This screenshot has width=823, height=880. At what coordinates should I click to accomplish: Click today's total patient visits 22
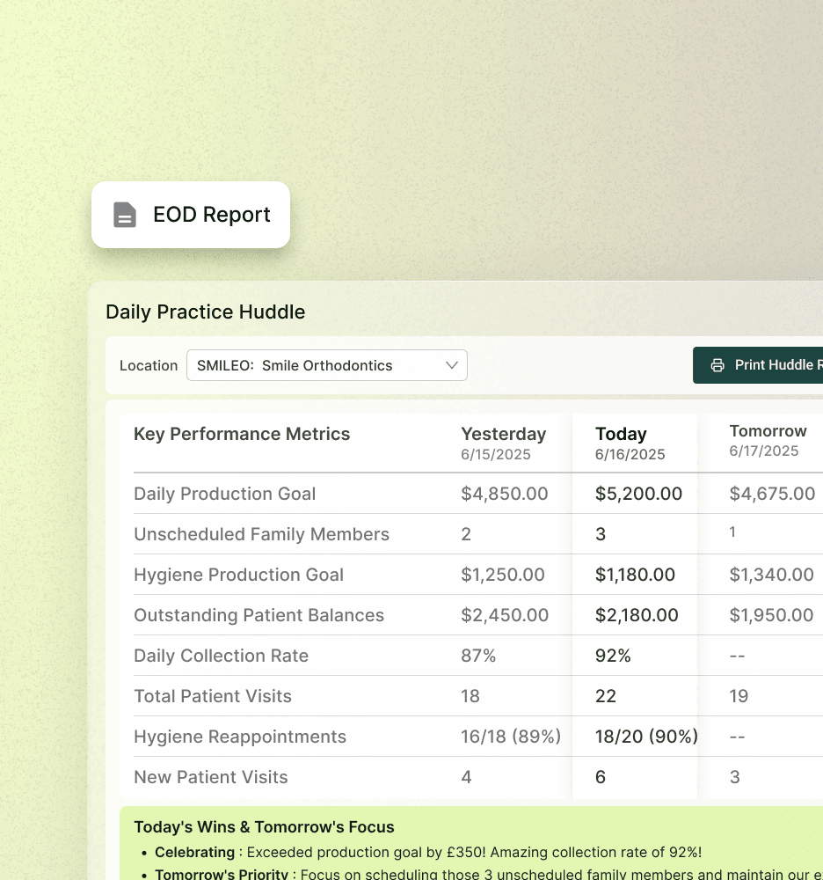point(606,696)
